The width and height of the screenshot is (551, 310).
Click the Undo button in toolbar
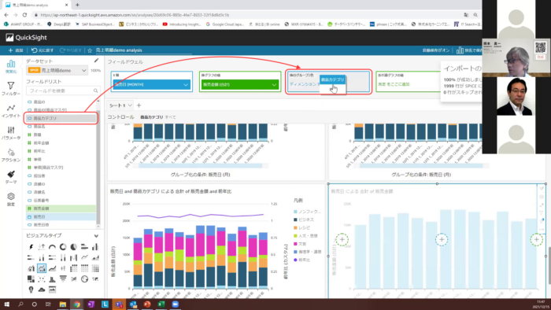43,50
